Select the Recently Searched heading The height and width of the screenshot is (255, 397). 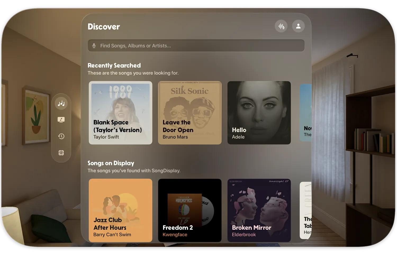(x=114, y=65)
